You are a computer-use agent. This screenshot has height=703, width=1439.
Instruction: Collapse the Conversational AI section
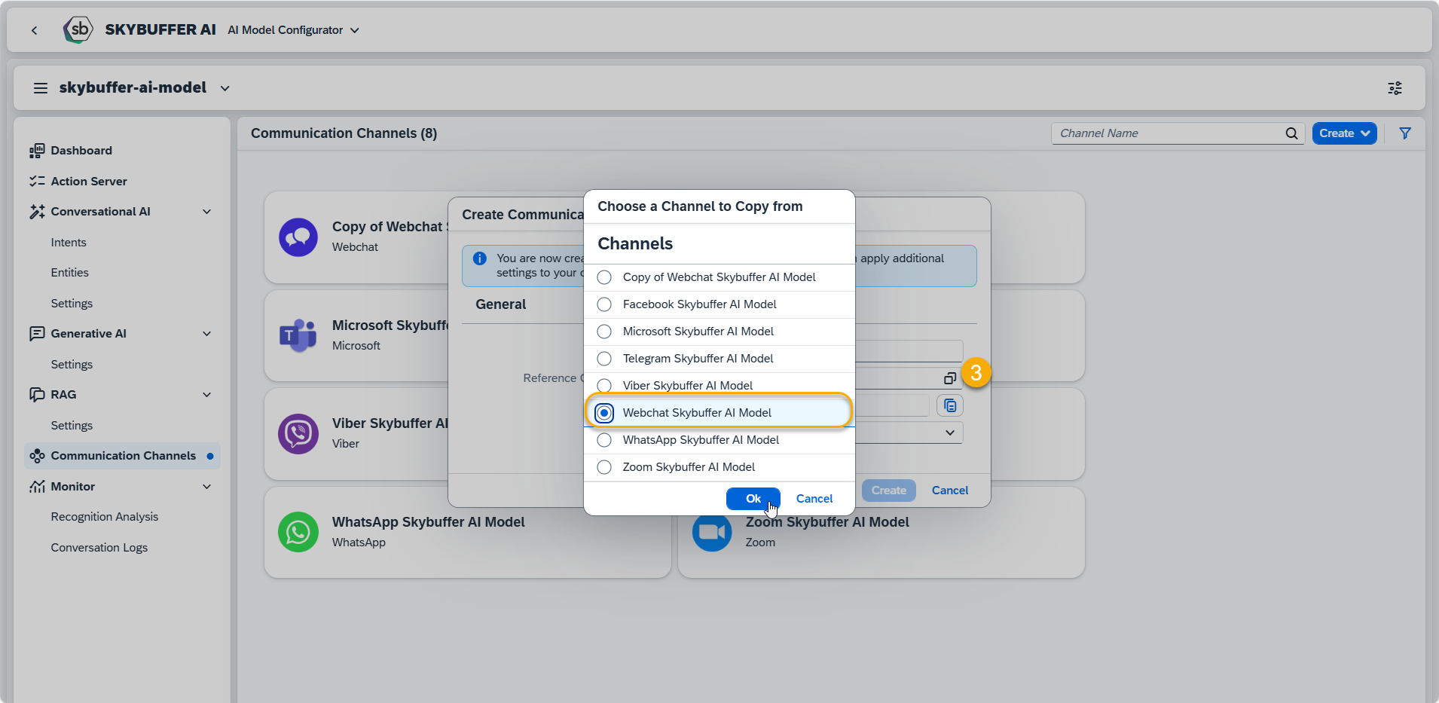coord(207,212)
